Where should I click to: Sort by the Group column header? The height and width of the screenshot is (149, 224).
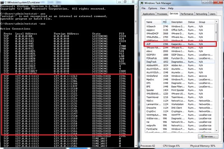point(206,22)
